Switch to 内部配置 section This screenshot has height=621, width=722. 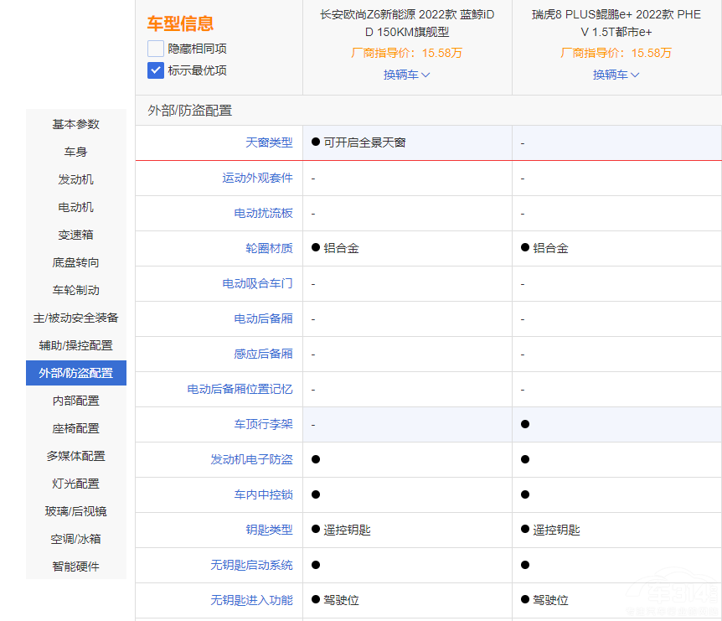[76, 401]
